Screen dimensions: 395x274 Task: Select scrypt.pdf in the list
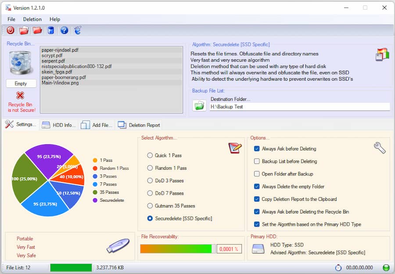pos(111,56)
